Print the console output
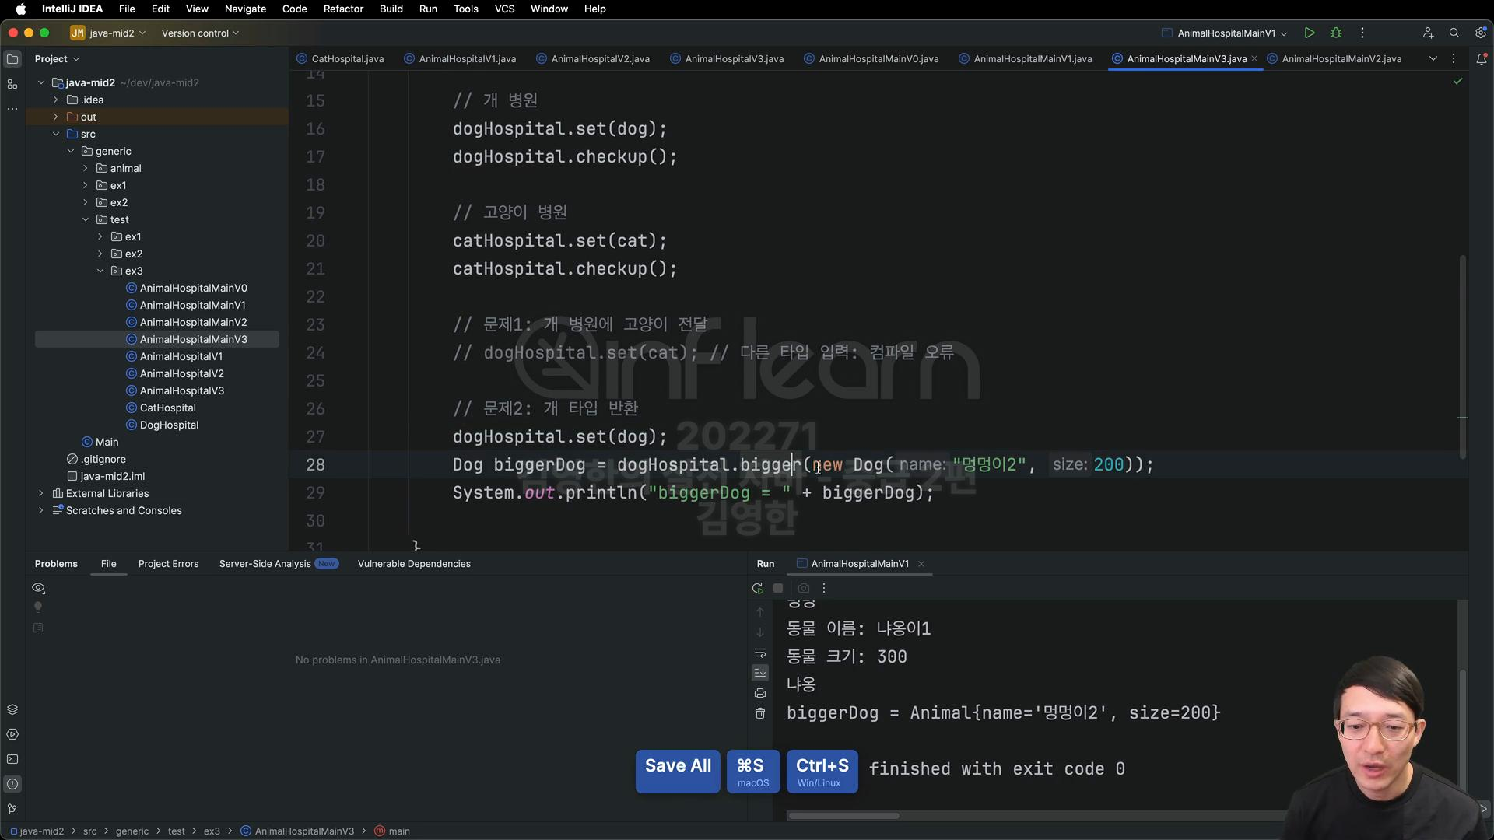Viewport: 1494px width, 840px height. (x=760, y=693)
